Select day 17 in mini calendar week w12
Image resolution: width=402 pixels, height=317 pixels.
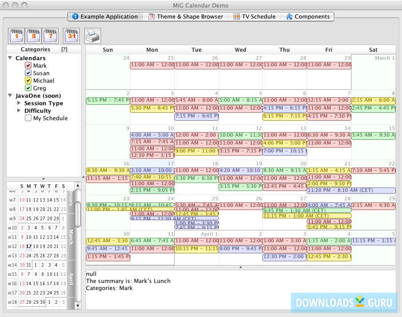click(29, 246)
